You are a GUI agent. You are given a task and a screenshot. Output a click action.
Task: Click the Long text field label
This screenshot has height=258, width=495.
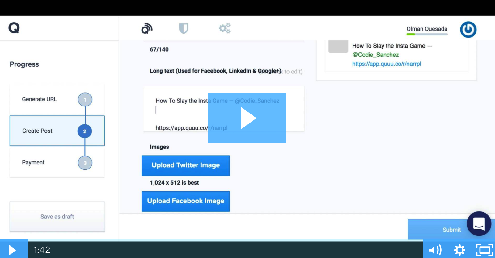tap(216, 71)
